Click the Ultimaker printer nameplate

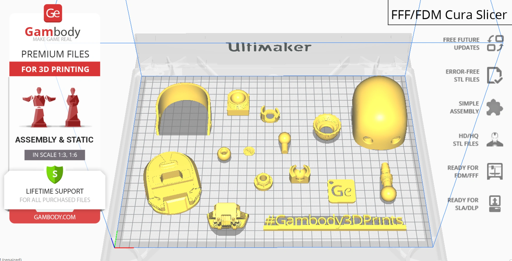pos(269,47)
